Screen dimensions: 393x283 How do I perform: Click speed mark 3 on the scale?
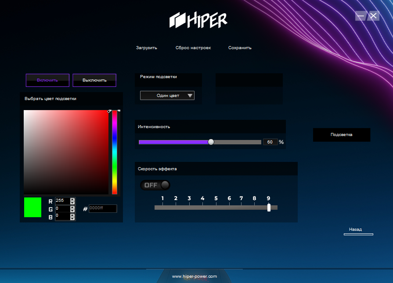189,198
